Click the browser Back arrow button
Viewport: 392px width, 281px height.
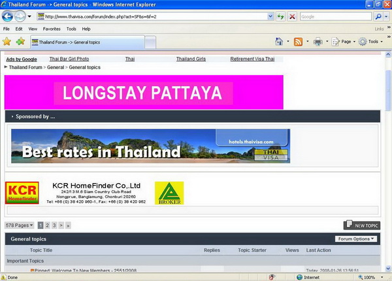(7, 16)
